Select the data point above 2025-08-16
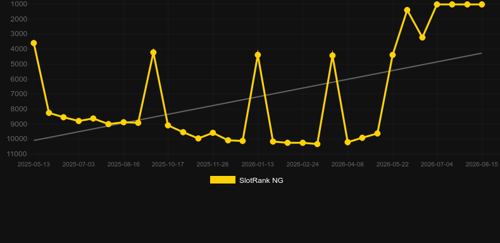 [x=123, y=122]
